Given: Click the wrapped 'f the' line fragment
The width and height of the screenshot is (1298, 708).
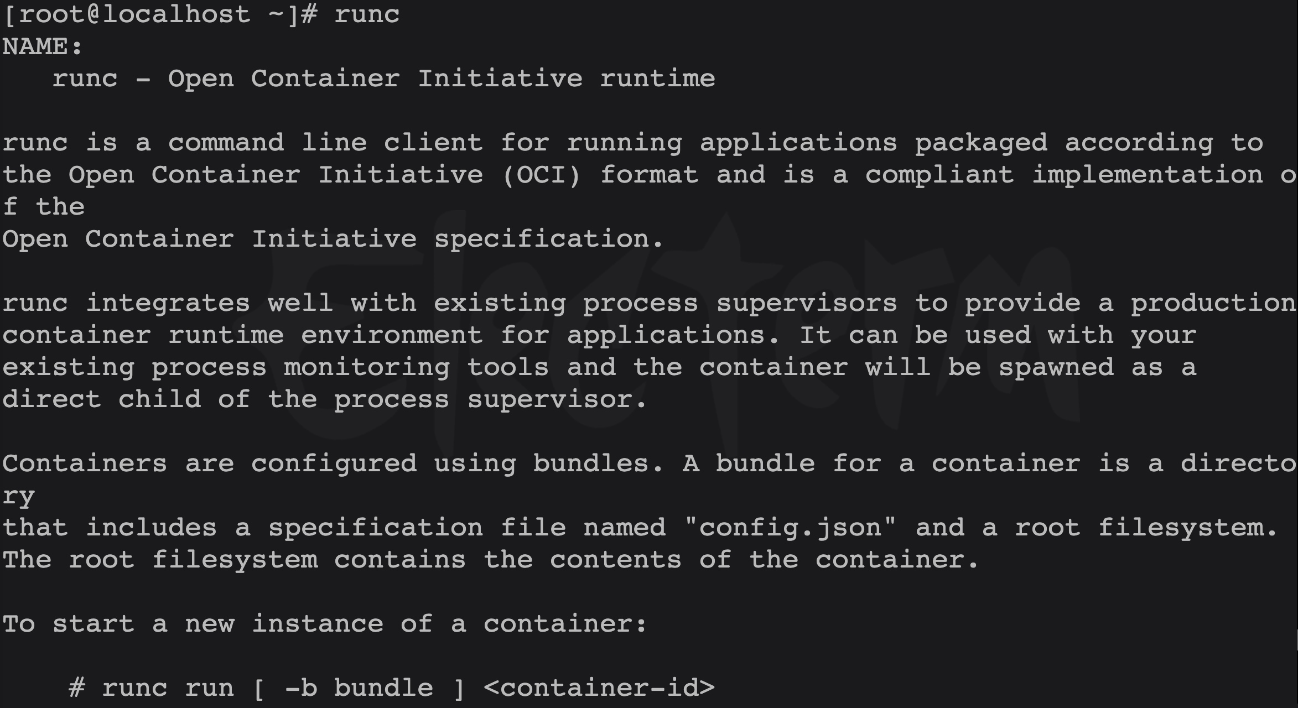Looking at the screenshot, I should click(x=43, y=207).
